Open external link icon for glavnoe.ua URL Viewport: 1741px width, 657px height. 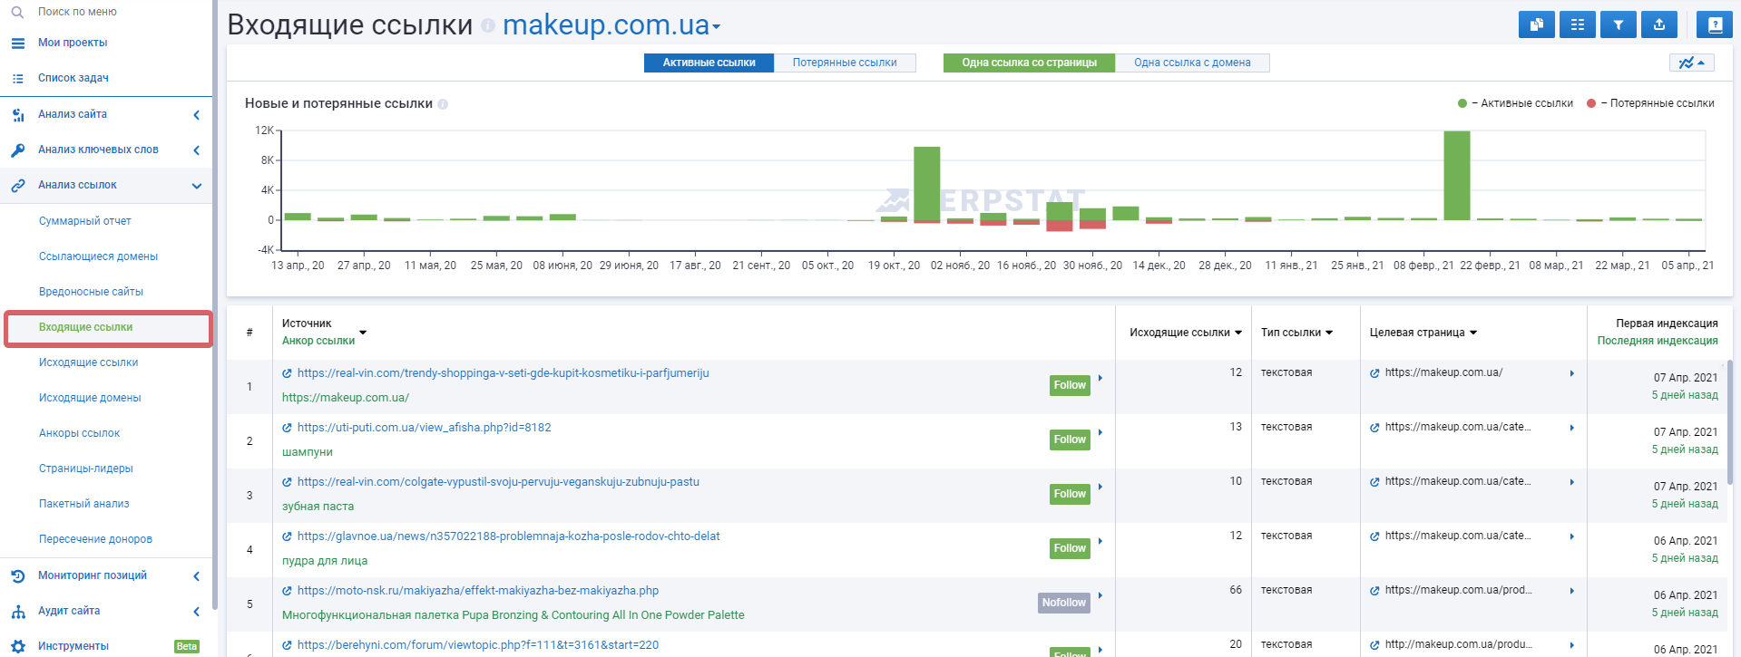[x=287, y=536]
